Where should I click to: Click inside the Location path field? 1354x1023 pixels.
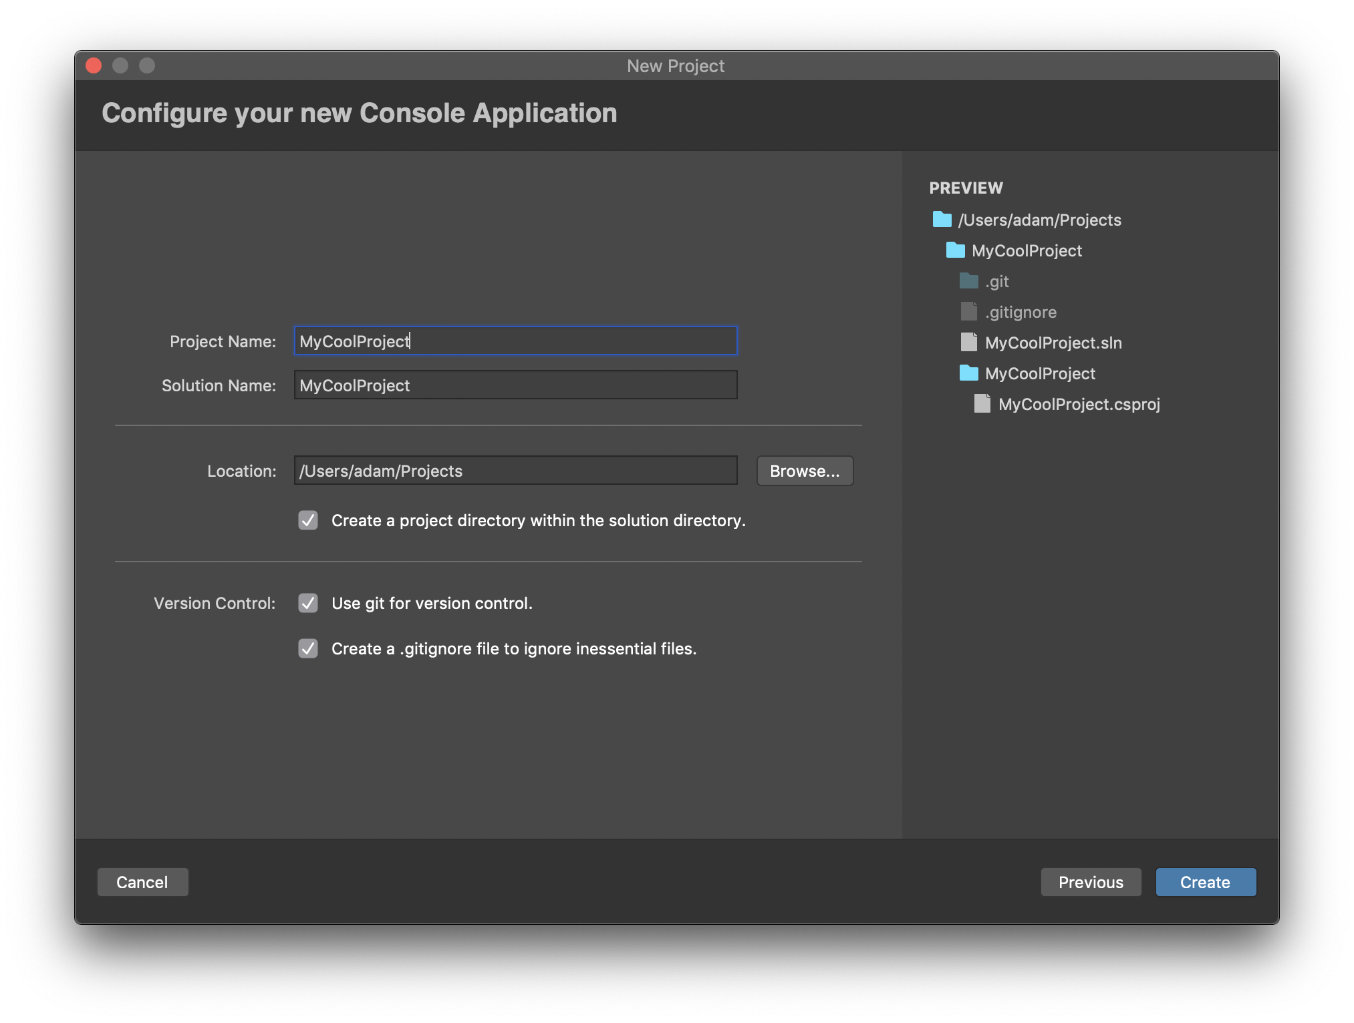point(515,471)
